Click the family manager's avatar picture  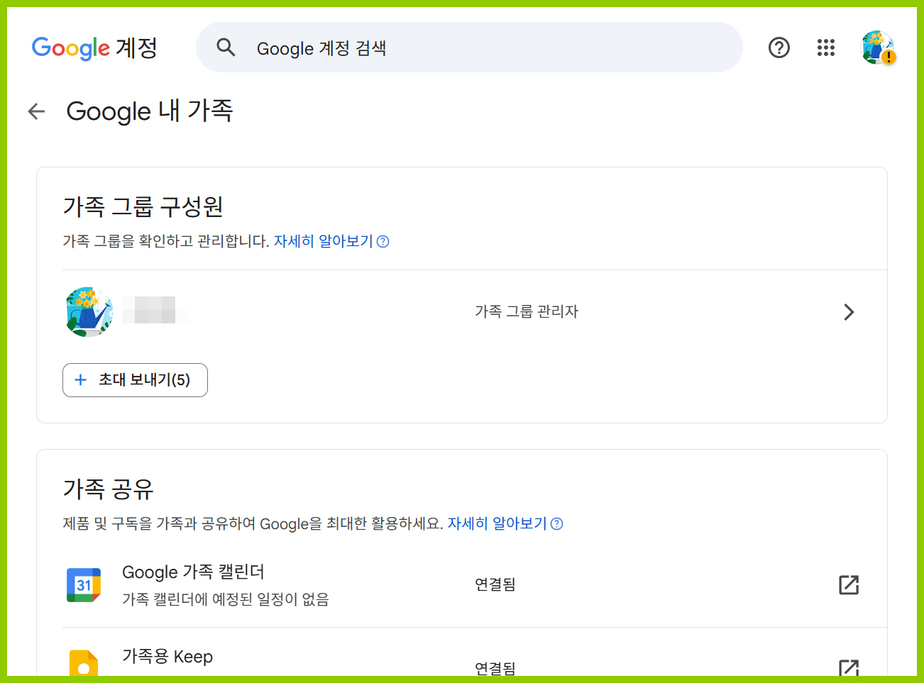click(89, 312)
